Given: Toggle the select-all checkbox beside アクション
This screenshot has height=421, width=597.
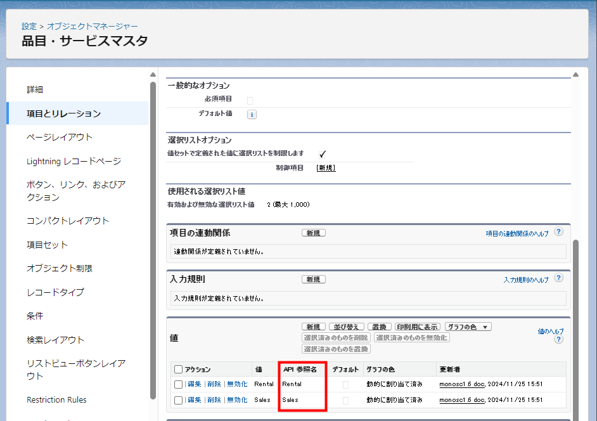Looking at the screenshot, I should (x=178, y=369).
